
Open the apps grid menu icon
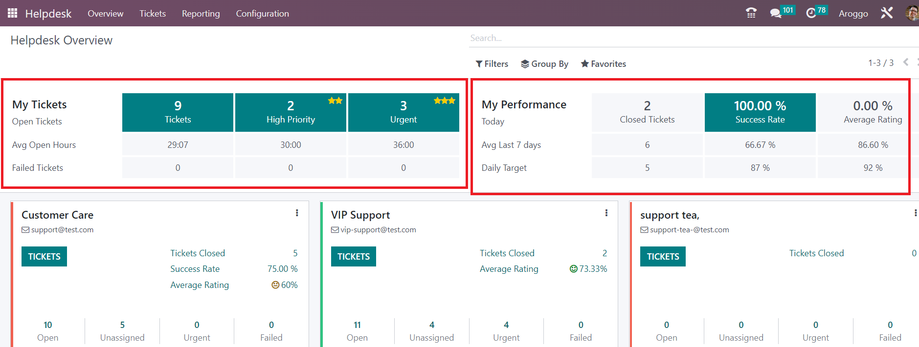[12, 13]
